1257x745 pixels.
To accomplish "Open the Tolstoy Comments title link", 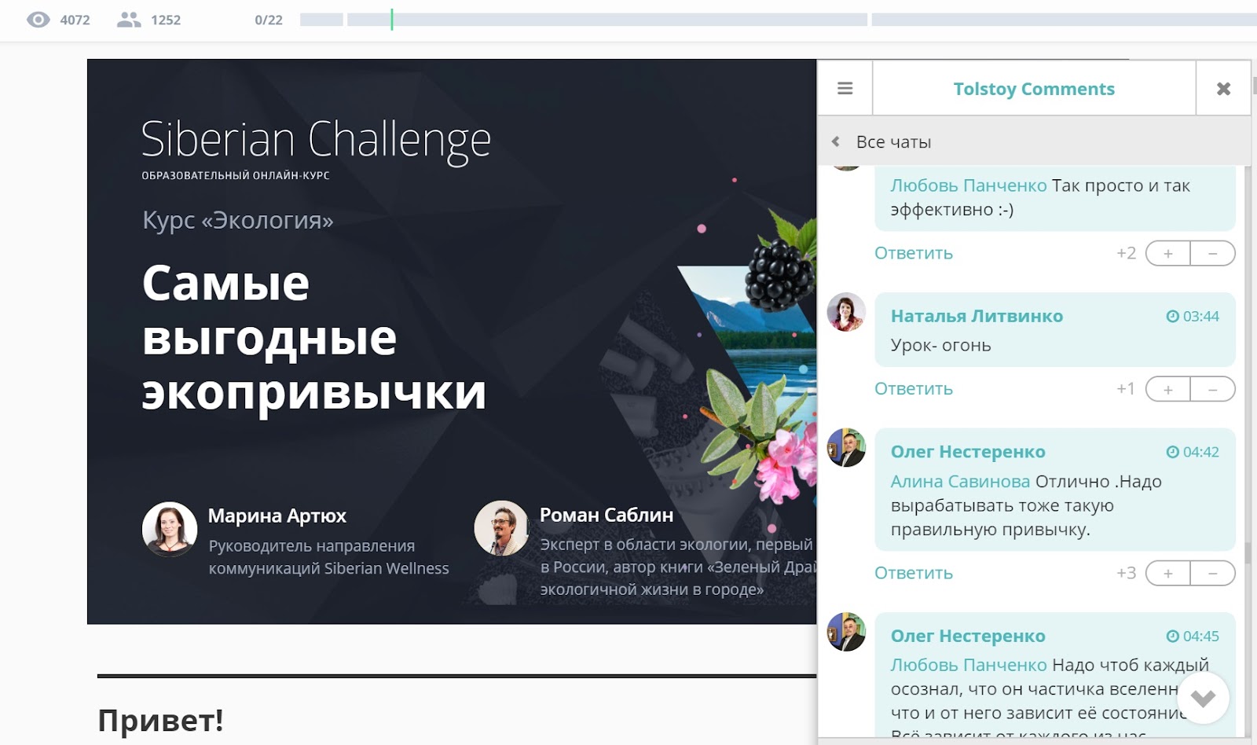I will click(x=1034, y=89).
